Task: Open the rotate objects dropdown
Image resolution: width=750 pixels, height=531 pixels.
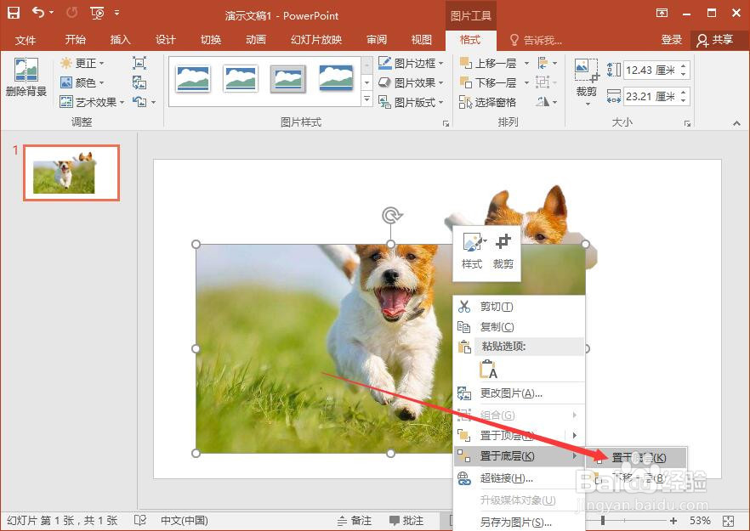Action: coord(548,102)
